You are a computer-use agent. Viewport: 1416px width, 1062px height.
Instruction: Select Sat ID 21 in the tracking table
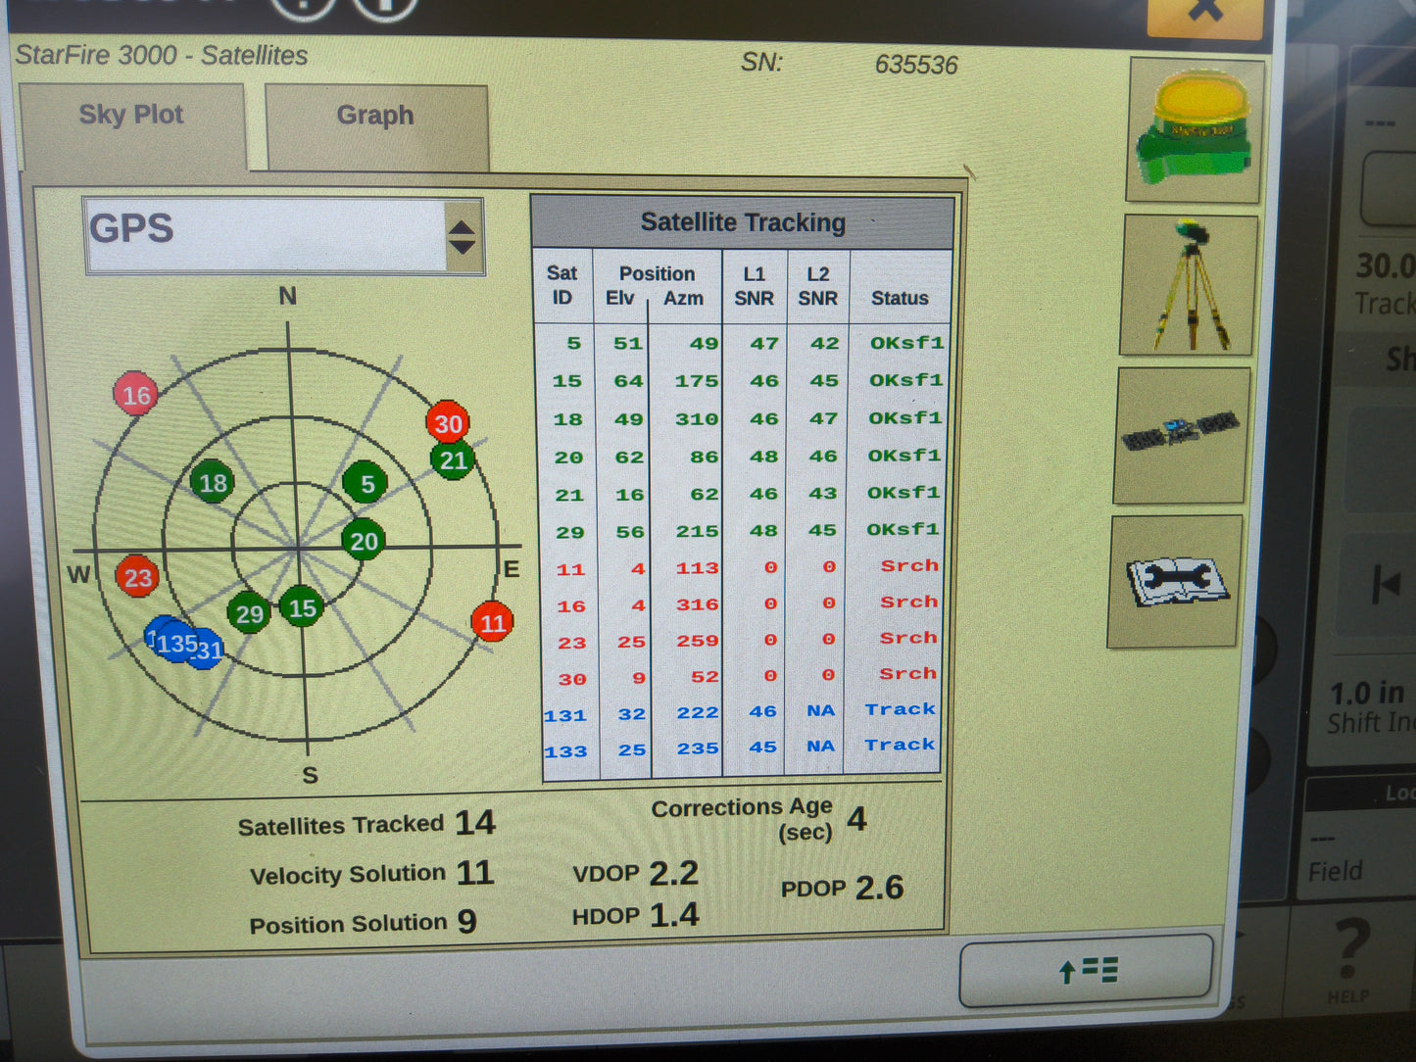tap(569, 495)
